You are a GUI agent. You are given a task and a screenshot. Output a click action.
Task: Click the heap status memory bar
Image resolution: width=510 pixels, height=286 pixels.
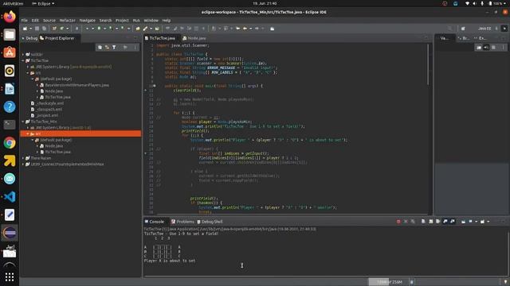pyautogui.click(x=388, y=282)
